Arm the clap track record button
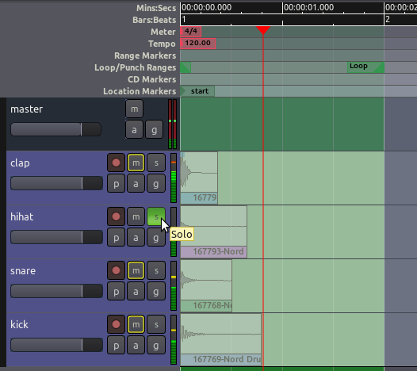 pos(116,163)
